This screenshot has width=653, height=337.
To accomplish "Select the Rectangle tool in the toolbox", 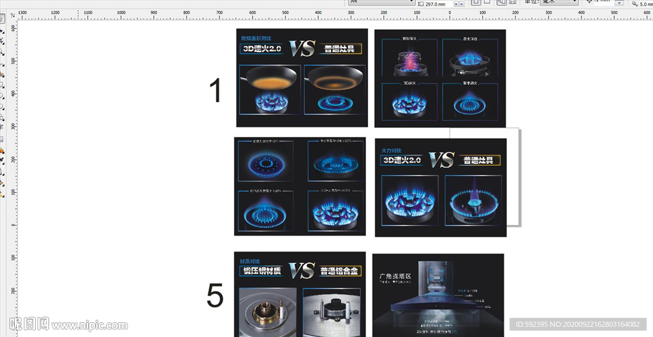I will pos(2,85).
